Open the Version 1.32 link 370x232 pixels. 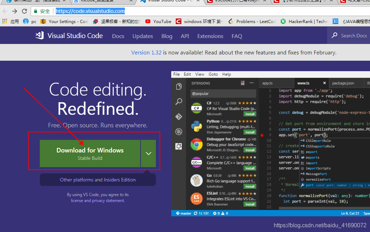pyautogui.click(x=146, y=52)
